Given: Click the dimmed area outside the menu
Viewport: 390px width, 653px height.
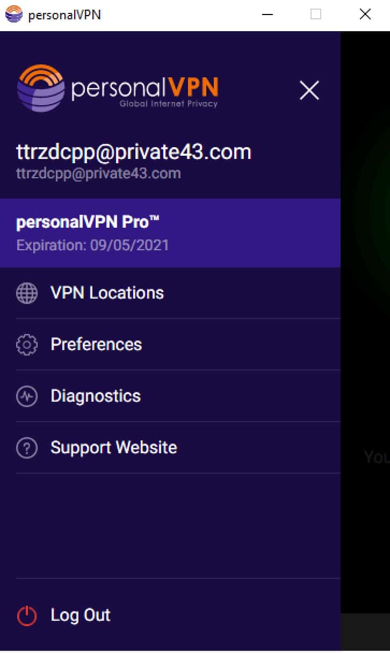Looking at the screenshot, I should click(365, 322).
